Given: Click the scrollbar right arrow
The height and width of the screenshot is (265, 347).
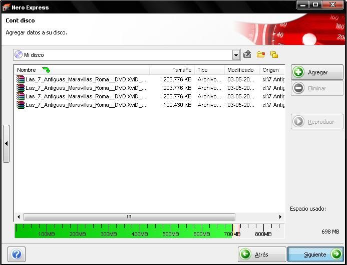Looking at the screenshot, I should (280, 217).
